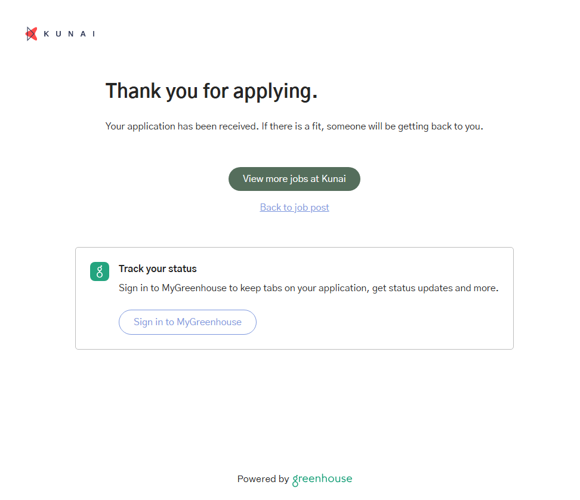Follow the Back to job post link
Viewport: 580px width, 500px height.
click(x=294, y=208)
